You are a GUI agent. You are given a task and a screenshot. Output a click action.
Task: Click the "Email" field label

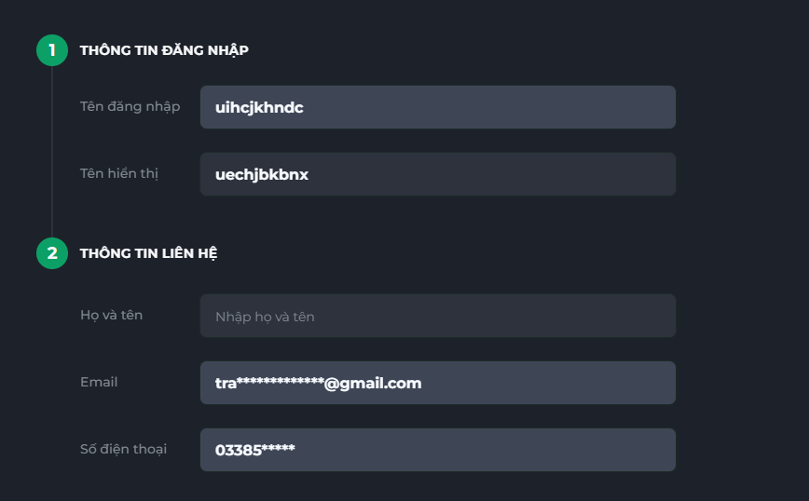99,382
